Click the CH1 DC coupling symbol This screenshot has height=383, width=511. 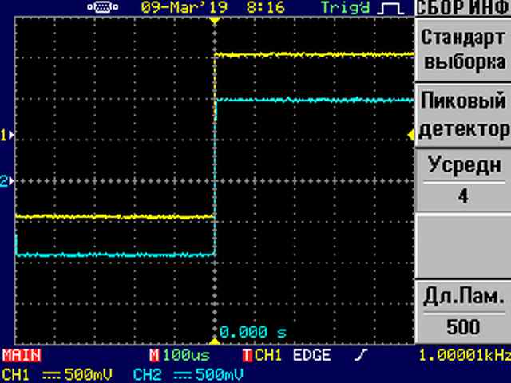tap(50, 375)
